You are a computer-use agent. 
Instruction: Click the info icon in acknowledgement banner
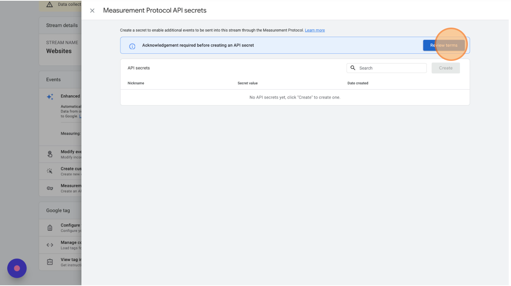[x=132, y=46]
